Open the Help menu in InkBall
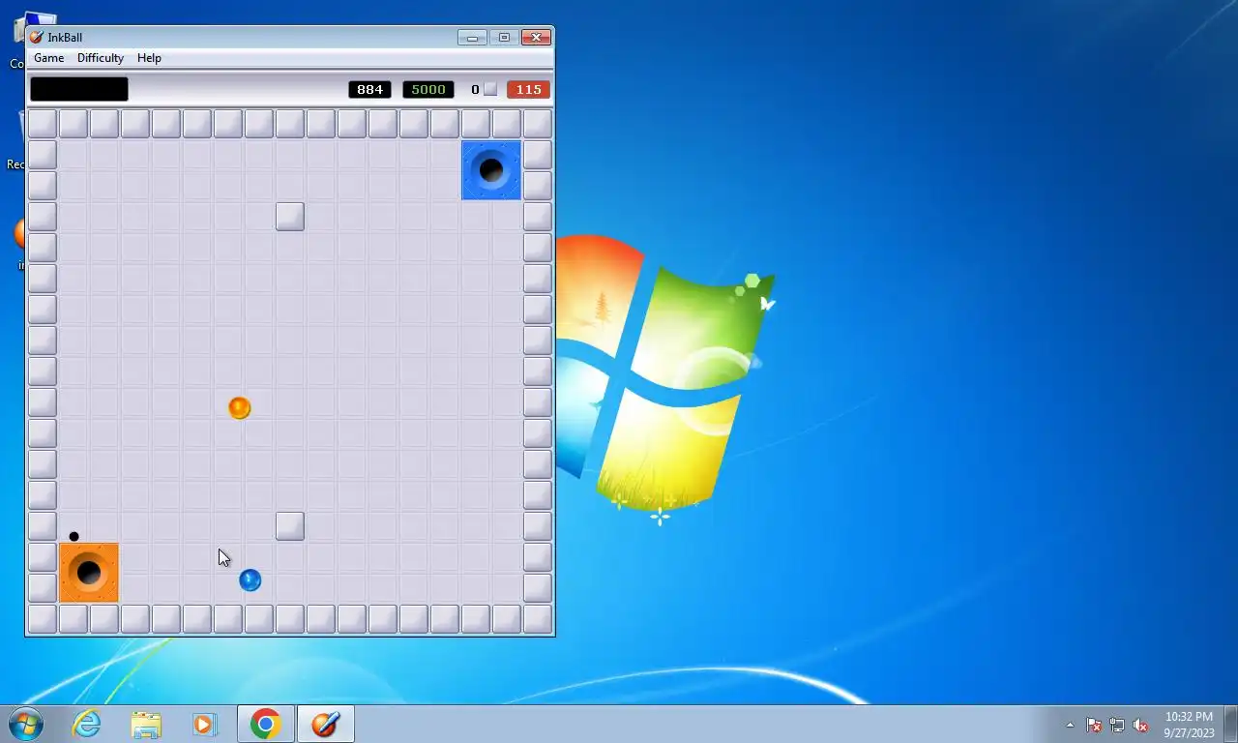The height and width of the screenshot is (743, 1238). coord(149,58)
